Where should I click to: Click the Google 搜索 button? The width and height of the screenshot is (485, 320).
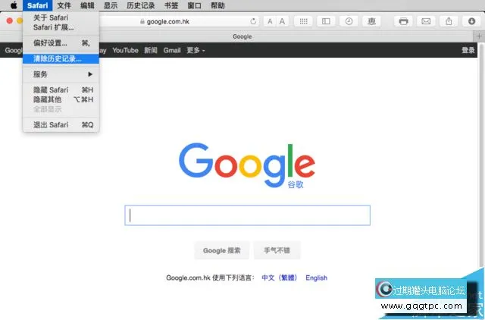click(x=222, y=250)
